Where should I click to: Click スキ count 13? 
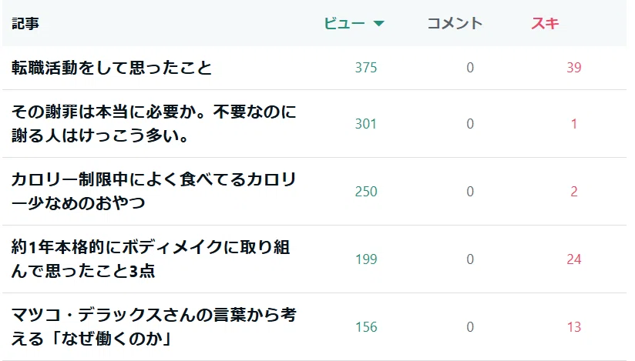pos(574,326)
